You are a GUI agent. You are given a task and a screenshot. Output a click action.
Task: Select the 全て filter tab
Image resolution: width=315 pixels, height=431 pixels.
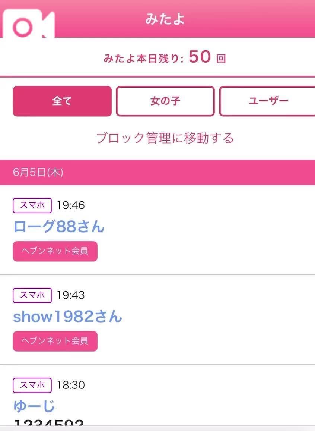(x=62, y=101)
